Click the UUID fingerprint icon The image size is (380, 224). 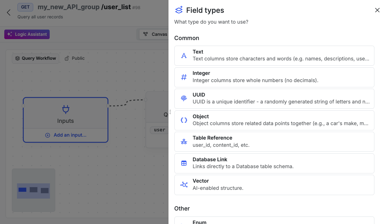coord(184,99)
